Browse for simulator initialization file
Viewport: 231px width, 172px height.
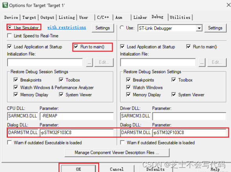pos(90,63)
